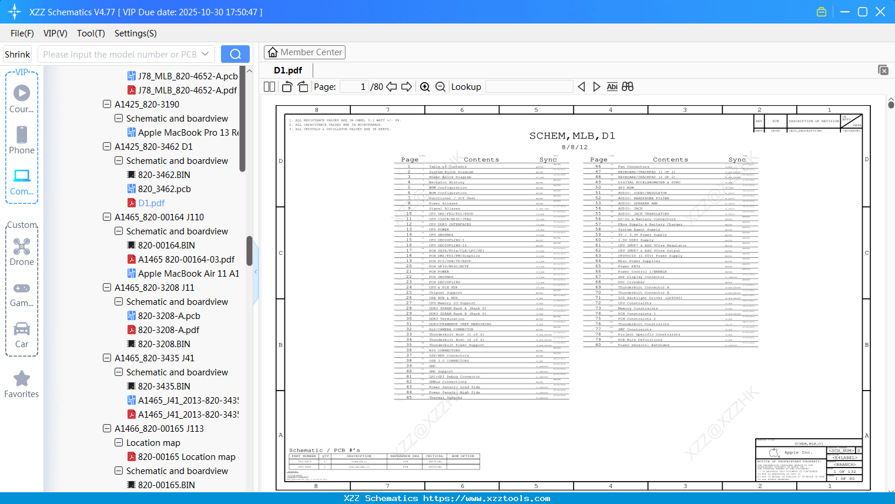
Task: Click the blue search magnifier button
Action: (235, 54)
